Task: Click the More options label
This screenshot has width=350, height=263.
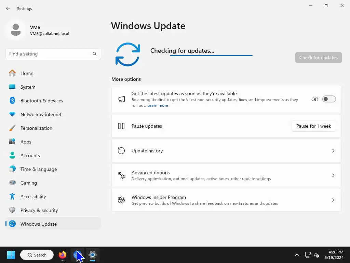Action: click(x=126, y=79)
